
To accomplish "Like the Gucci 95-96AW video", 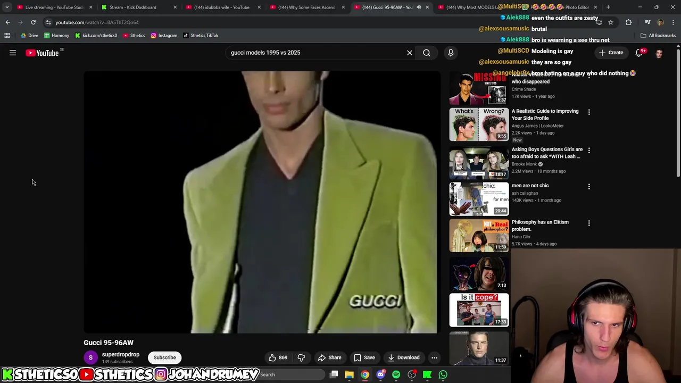I will point(278,357).
